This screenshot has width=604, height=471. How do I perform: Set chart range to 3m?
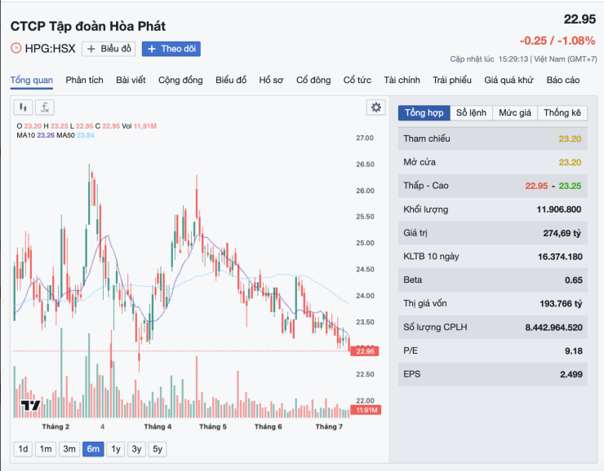[69, 449]
